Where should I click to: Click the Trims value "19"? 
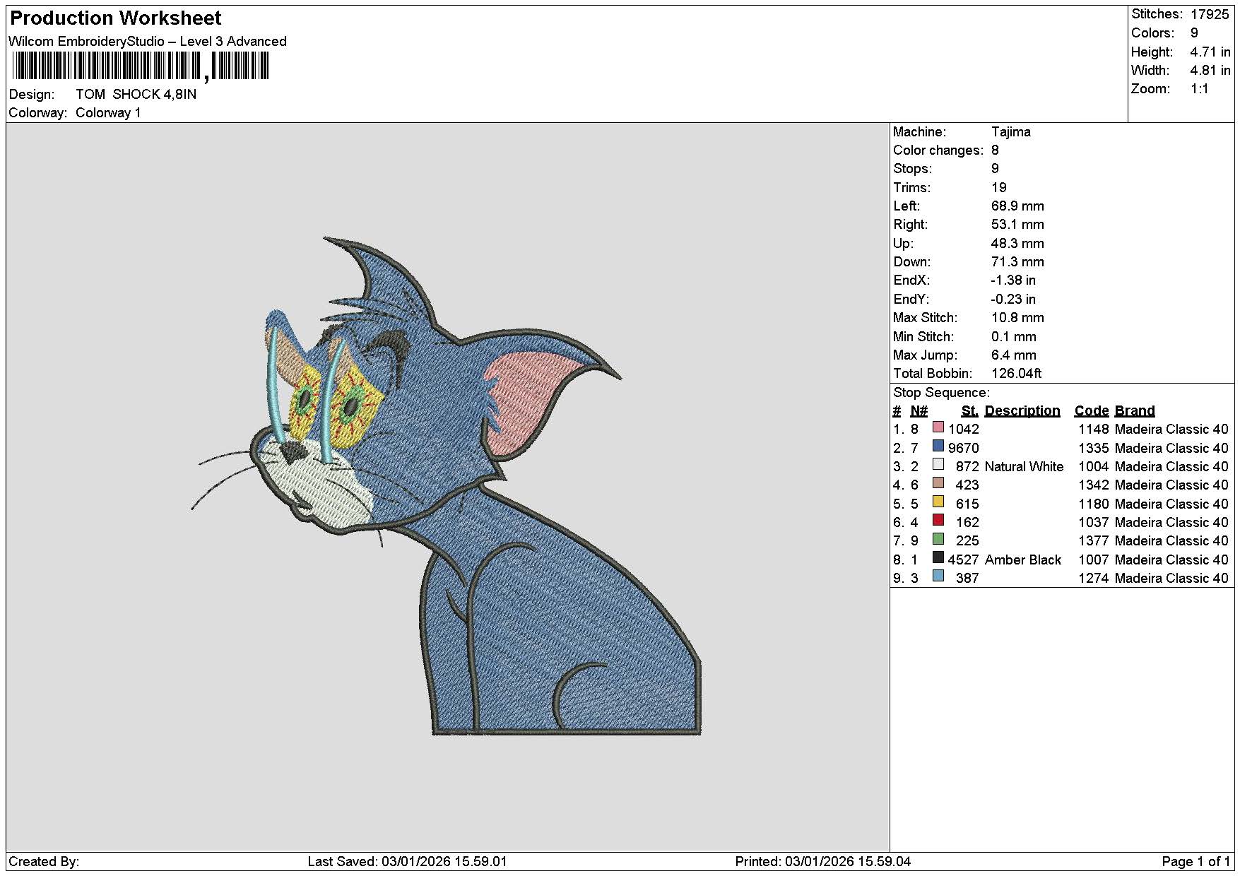pyautogui.click(x=999, y=188)
